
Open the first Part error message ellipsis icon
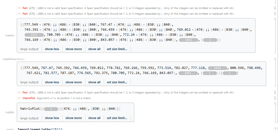(19, 8)
